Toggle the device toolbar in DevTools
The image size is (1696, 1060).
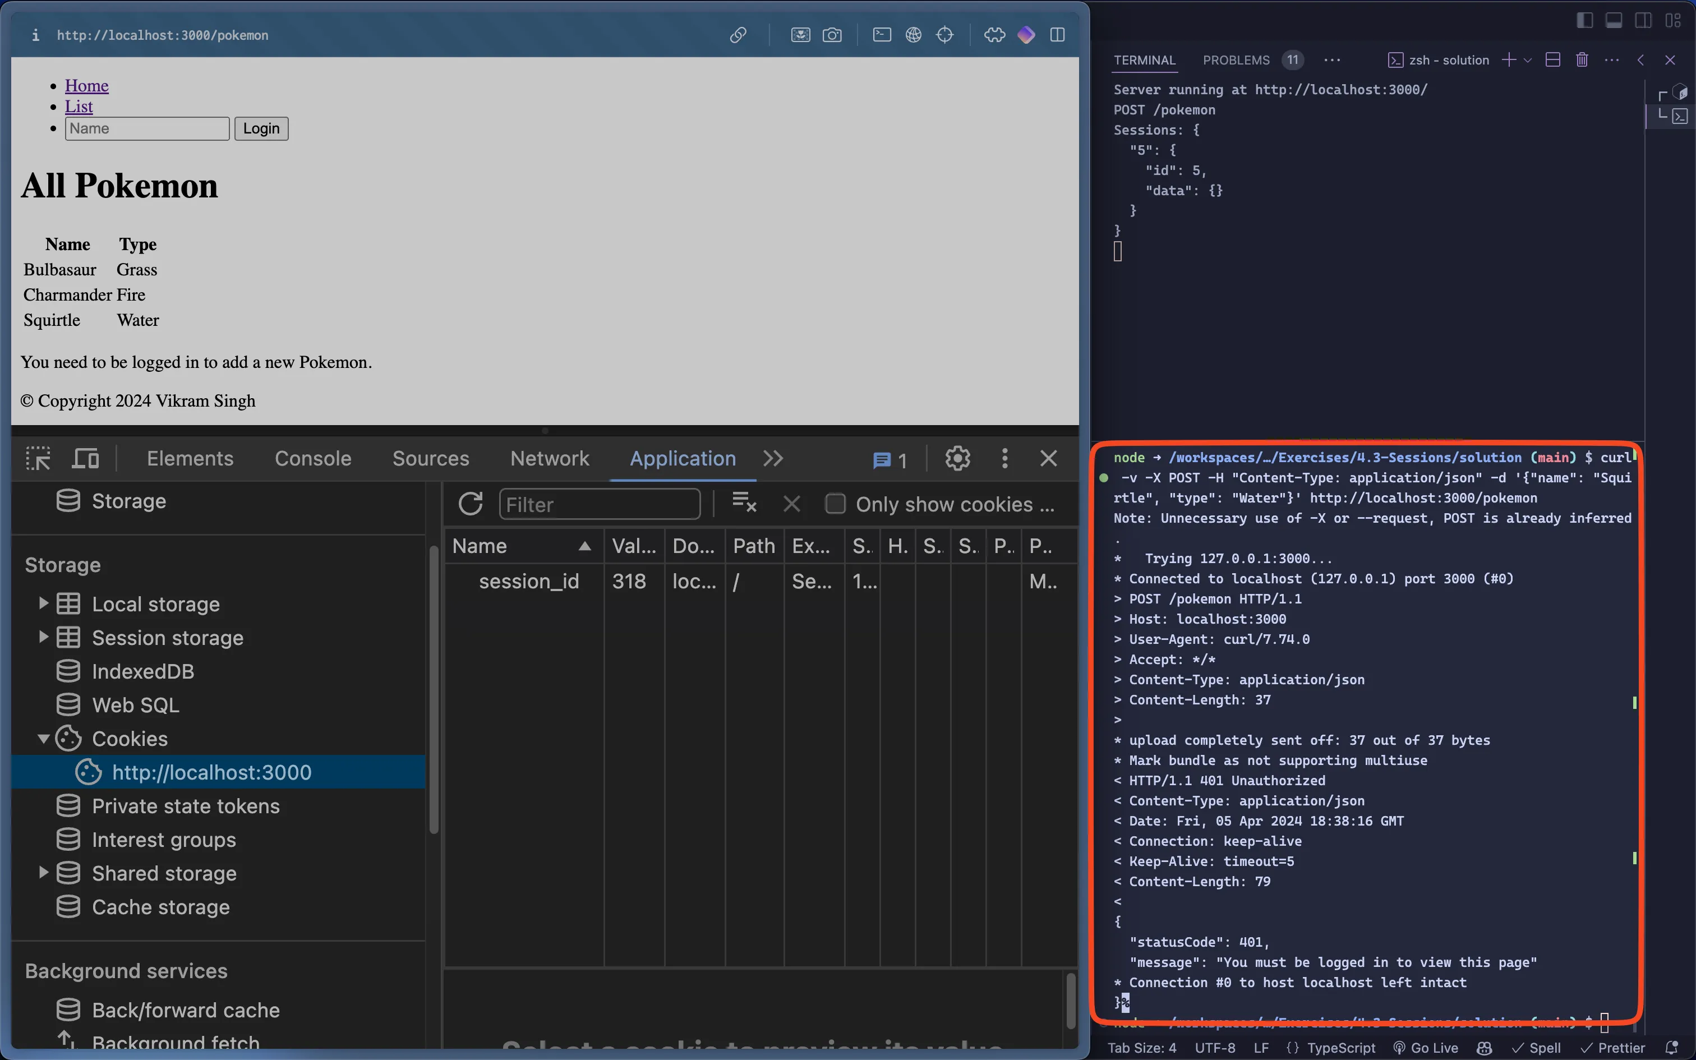click(85, 459)
